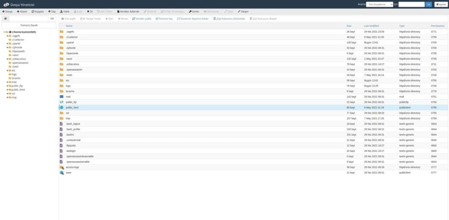
Task: Expand mail node in sidebar tree
Action: [x=7, y=82]
